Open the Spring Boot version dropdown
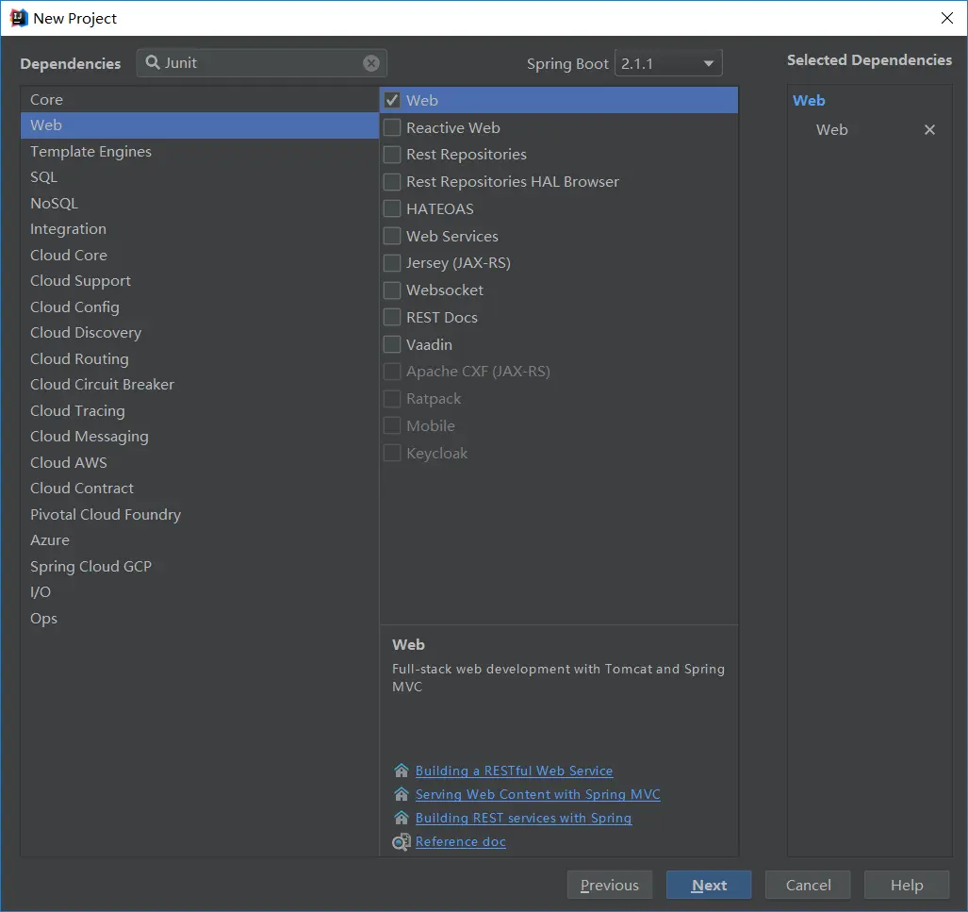The image size is (968, 912). [668, 63]
